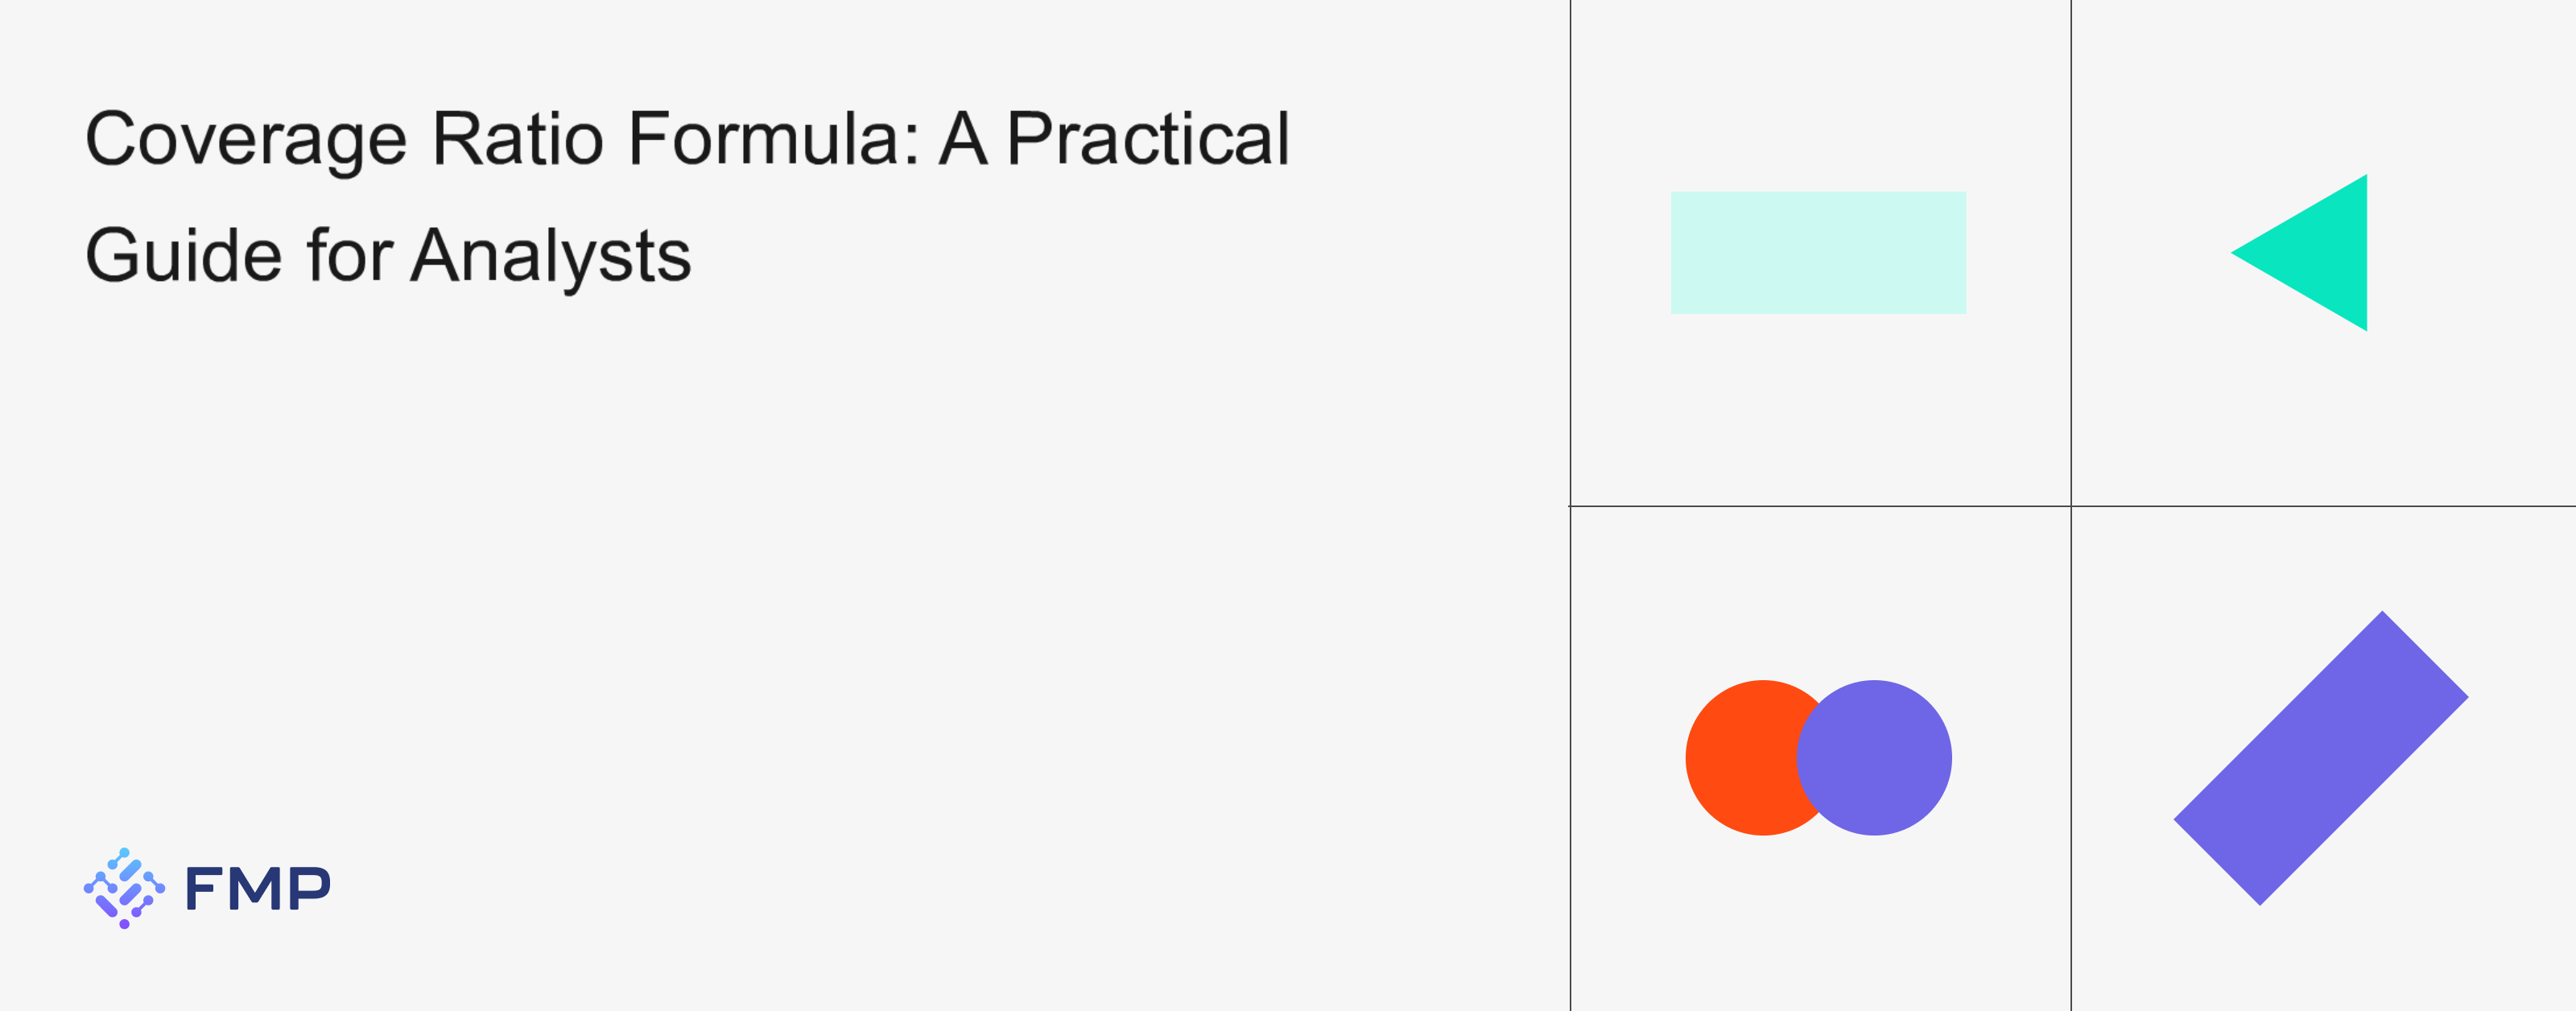Click the word "Coverage" in the title
2576x1011 pixels.
246,139
